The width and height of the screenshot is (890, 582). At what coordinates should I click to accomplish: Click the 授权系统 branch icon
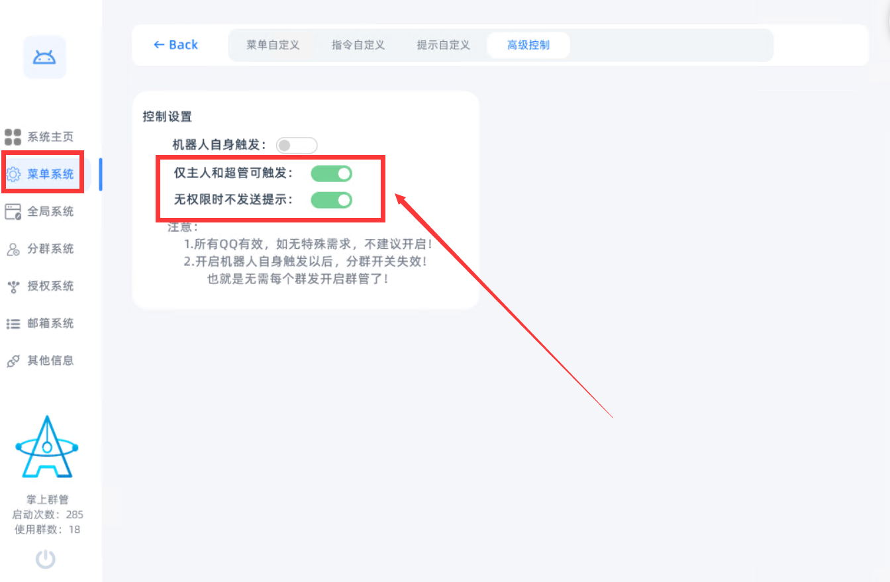click(x=13, y=286)
